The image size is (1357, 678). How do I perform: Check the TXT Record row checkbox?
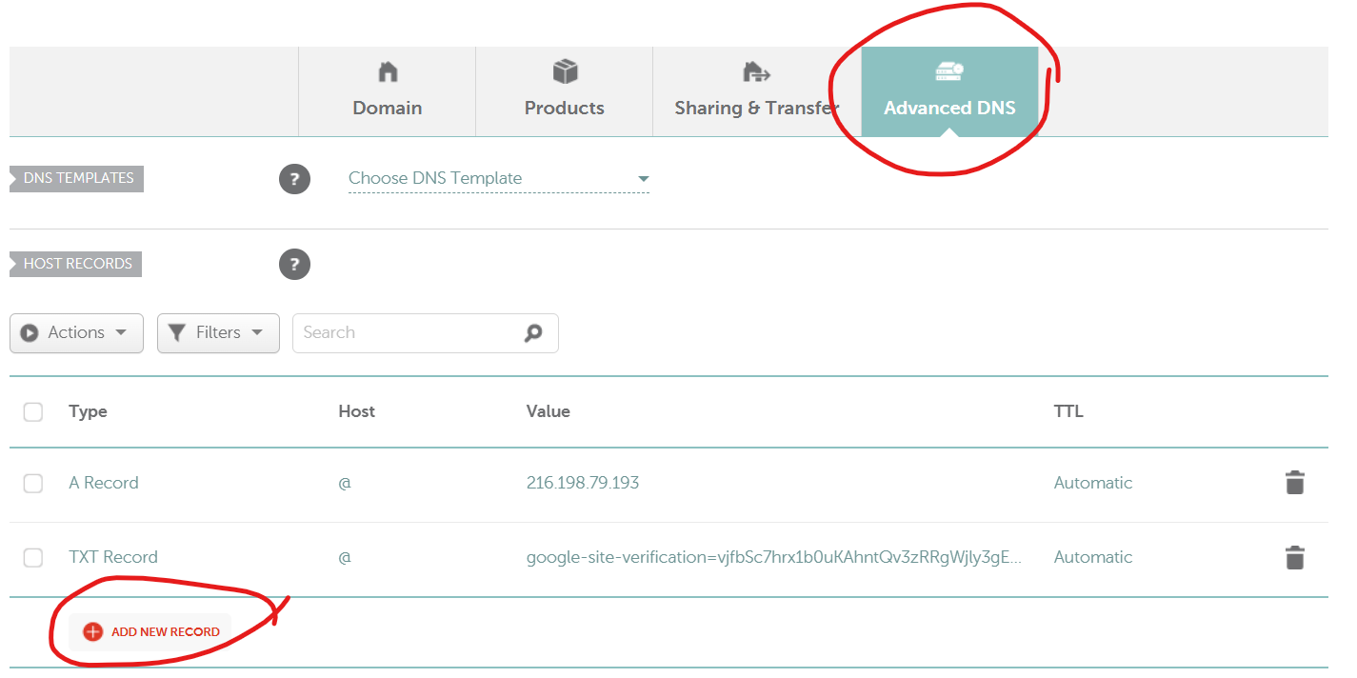[x=33, y=558]
